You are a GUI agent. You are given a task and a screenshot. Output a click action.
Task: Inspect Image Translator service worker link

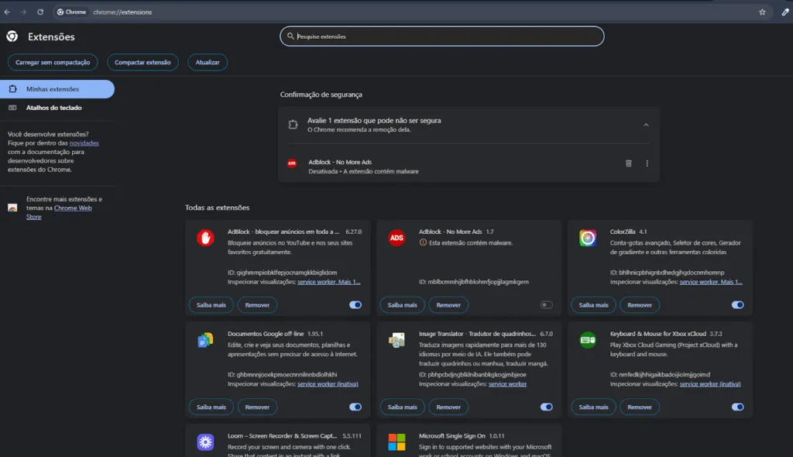click(x=507, y=384)
